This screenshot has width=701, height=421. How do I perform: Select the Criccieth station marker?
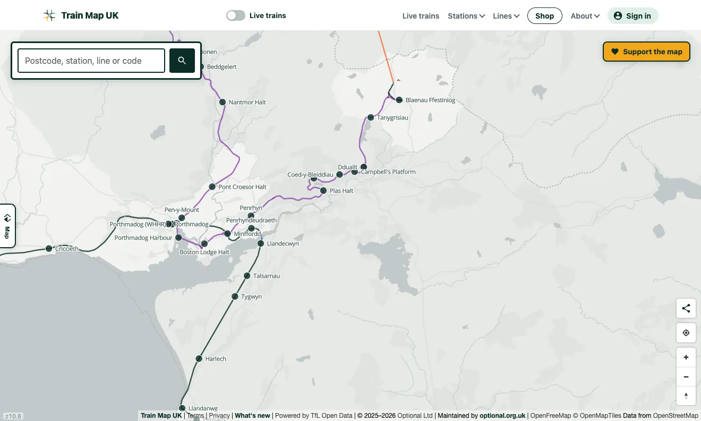[49, 249]
